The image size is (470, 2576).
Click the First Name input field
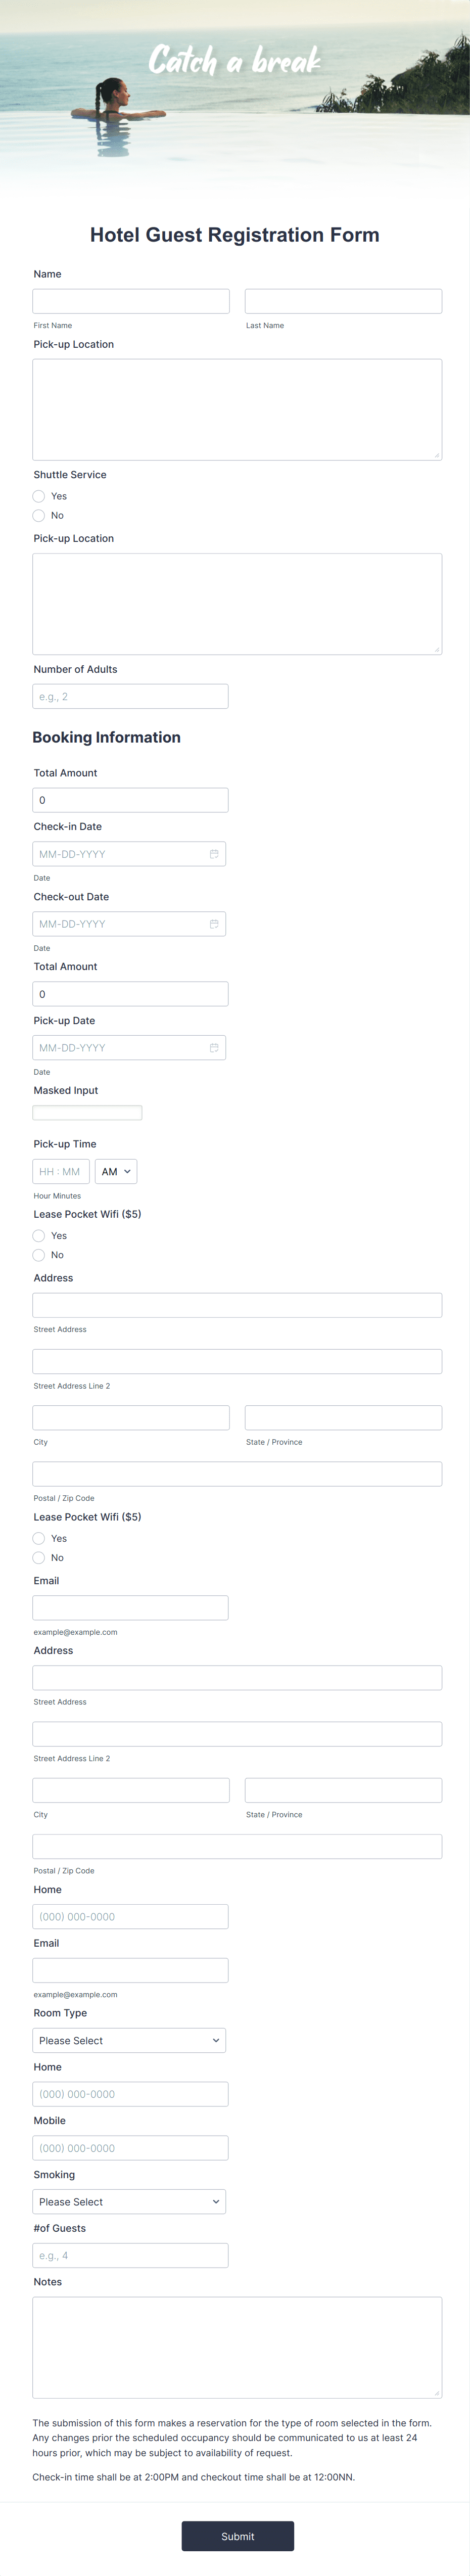coord(130,300)
